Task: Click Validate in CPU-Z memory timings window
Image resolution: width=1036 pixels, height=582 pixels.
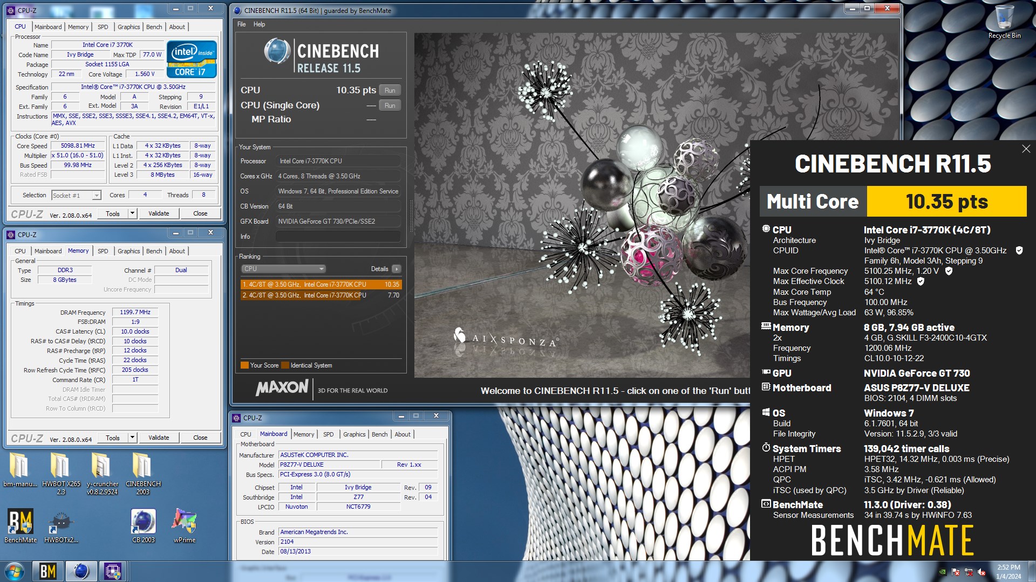Action: (159, 438)
